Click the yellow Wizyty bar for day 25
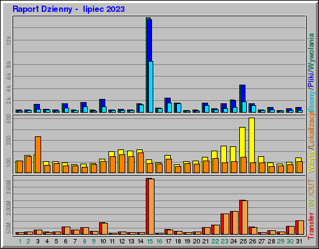The height and width of the screenshot is (249, 319). 242,143
